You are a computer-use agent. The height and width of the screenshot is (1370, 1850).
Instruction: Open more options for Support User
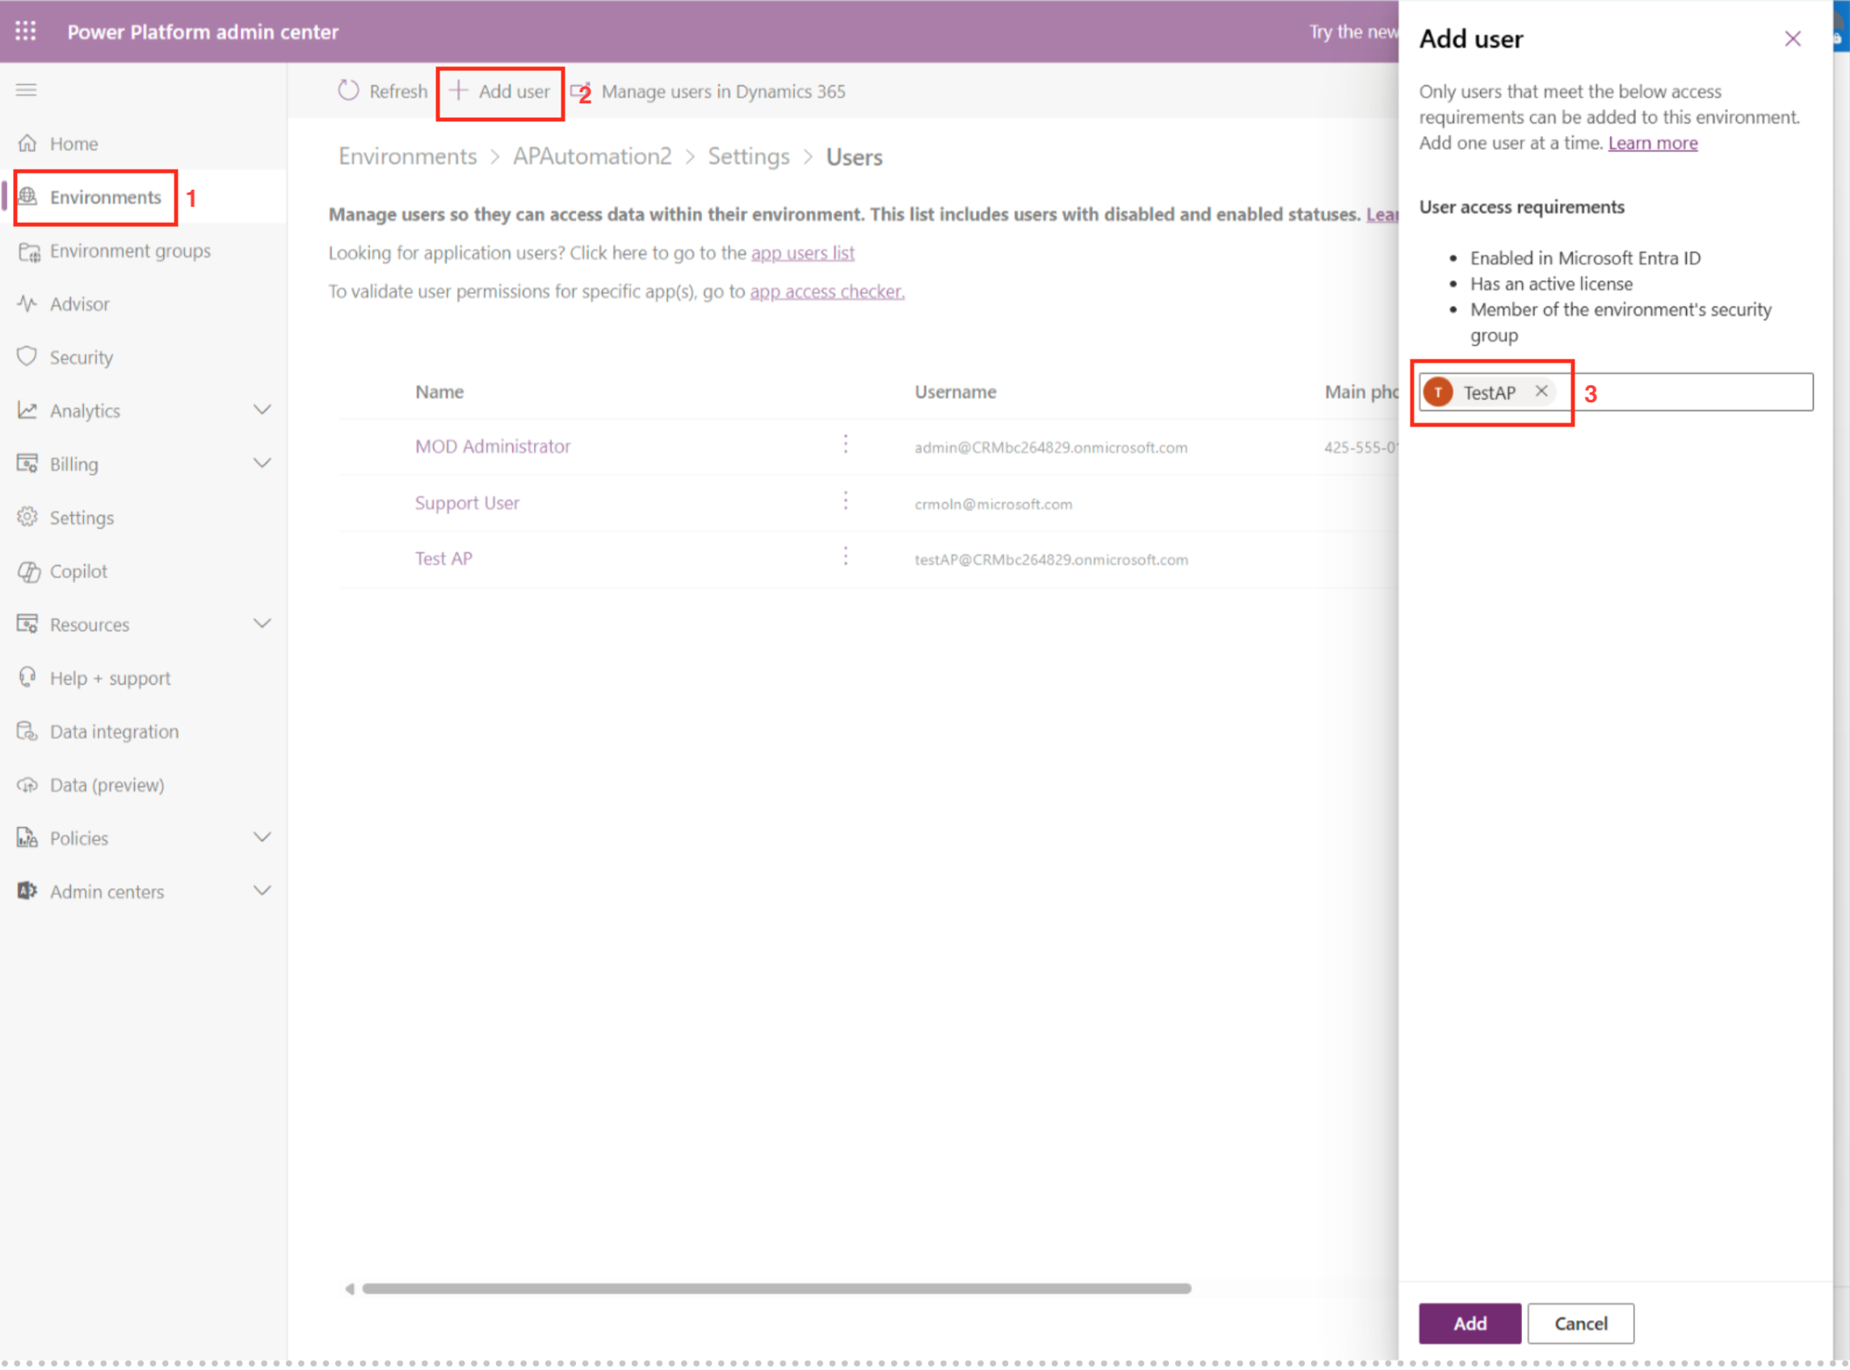coord(846,501)
